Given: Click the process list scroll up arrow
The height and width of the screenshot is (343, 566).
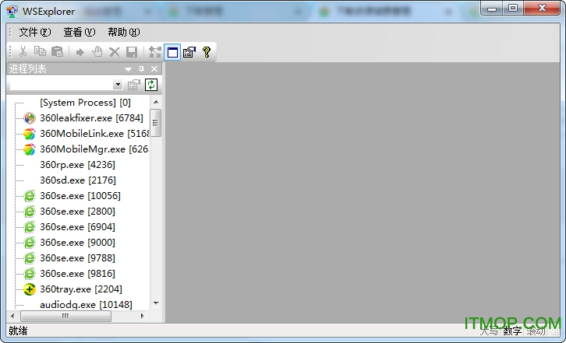Looking at the screenshot, I should pyautogui.click(x=156, y=102).
